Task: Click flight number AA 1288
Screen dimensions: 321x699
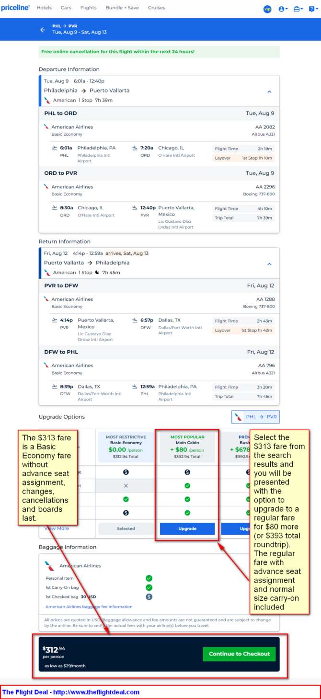Action: point(265,299)
